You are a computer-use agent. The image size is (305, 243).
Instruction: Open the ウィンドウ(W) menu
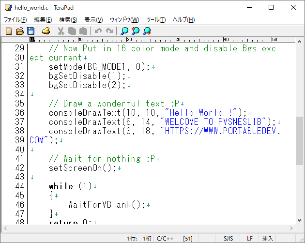point(124,20)
